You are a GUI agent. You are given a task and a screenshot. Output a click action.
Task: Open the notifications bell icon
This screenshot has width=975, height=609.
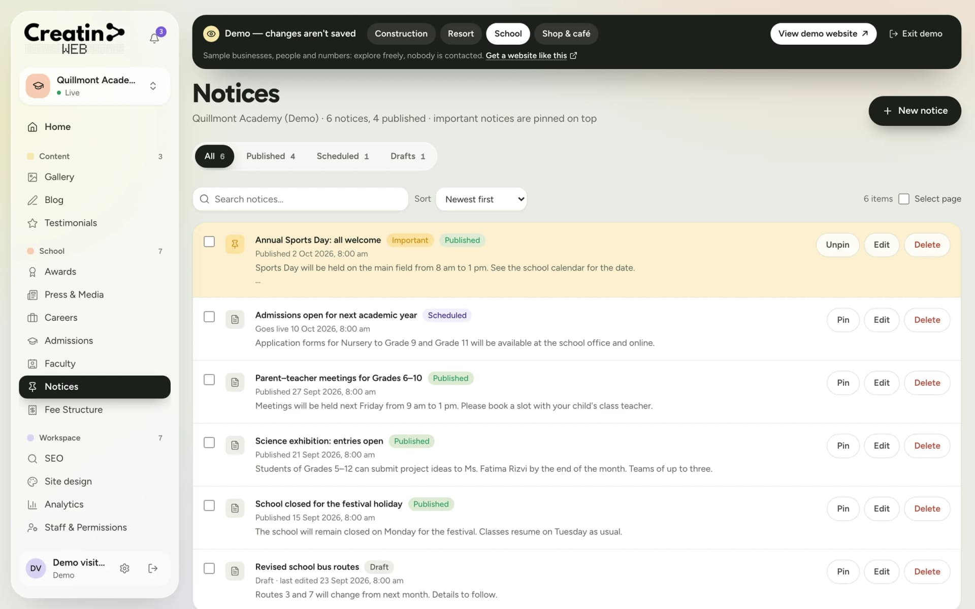point(154,38)
